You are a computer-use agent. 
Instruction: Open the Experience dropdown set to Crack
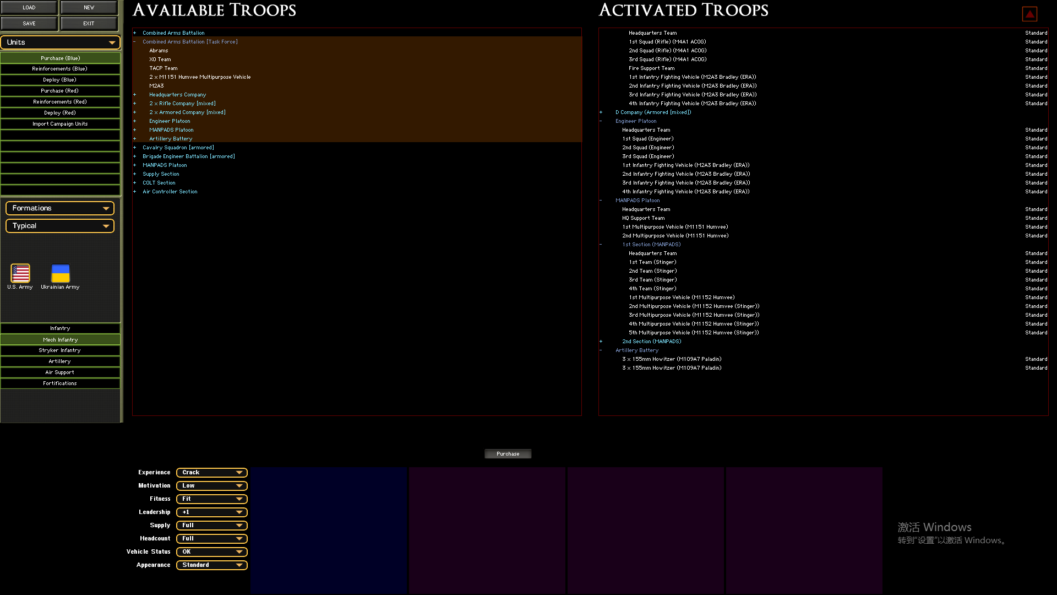[x=212, y=473]
